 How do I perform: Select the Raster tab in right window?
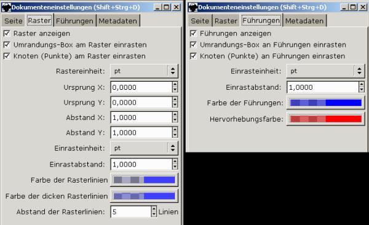point(226,21)
